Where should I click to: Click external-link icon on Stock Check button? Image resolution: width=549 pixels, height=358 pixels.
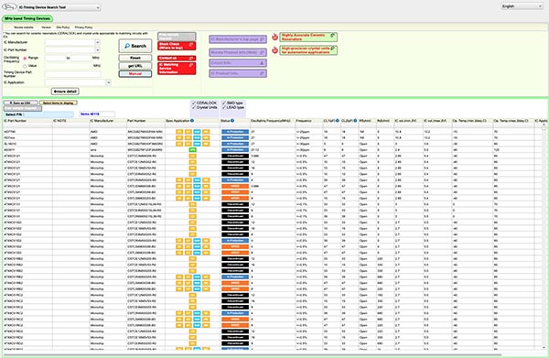tap(191, 45)
